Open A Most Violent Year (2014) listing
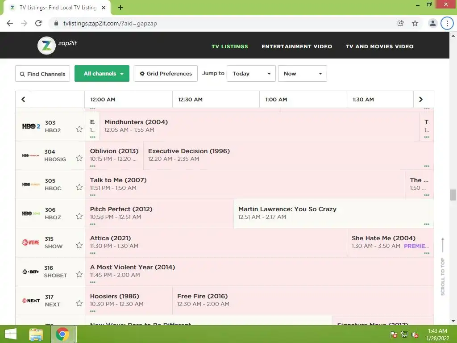457x343 pixels. click(x=259, y=272)
